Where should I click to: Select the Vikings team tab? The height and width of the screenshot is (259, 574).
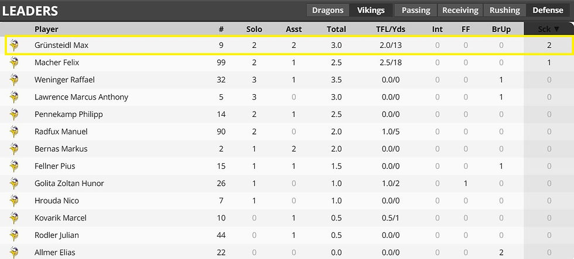(370, 10)
